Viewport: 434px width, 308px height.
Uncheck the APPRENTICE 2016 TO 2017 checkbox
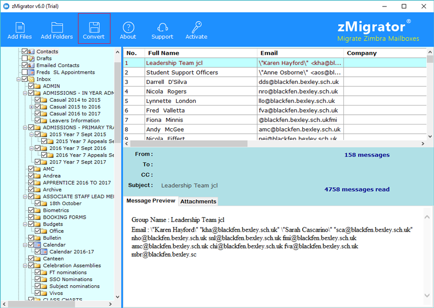pyautogui.click(x=31, y=182)
